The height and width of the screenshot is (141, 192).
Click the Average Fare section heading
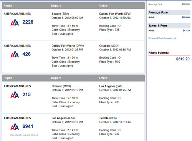(x=158, y=12)
